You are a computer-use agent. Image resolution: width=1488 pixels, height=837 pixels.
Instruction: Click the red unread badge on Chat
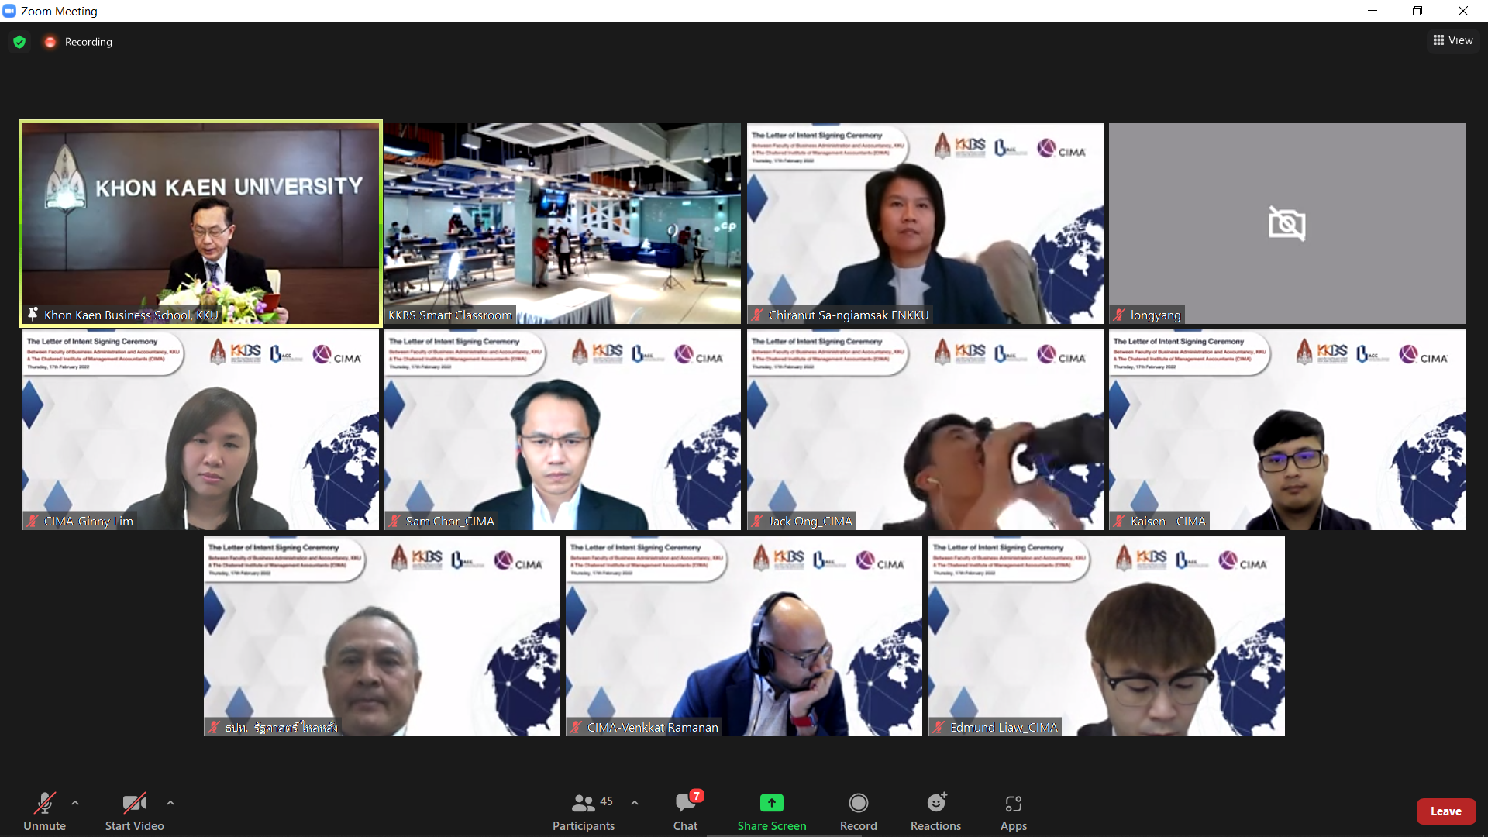tap(697, 796)
